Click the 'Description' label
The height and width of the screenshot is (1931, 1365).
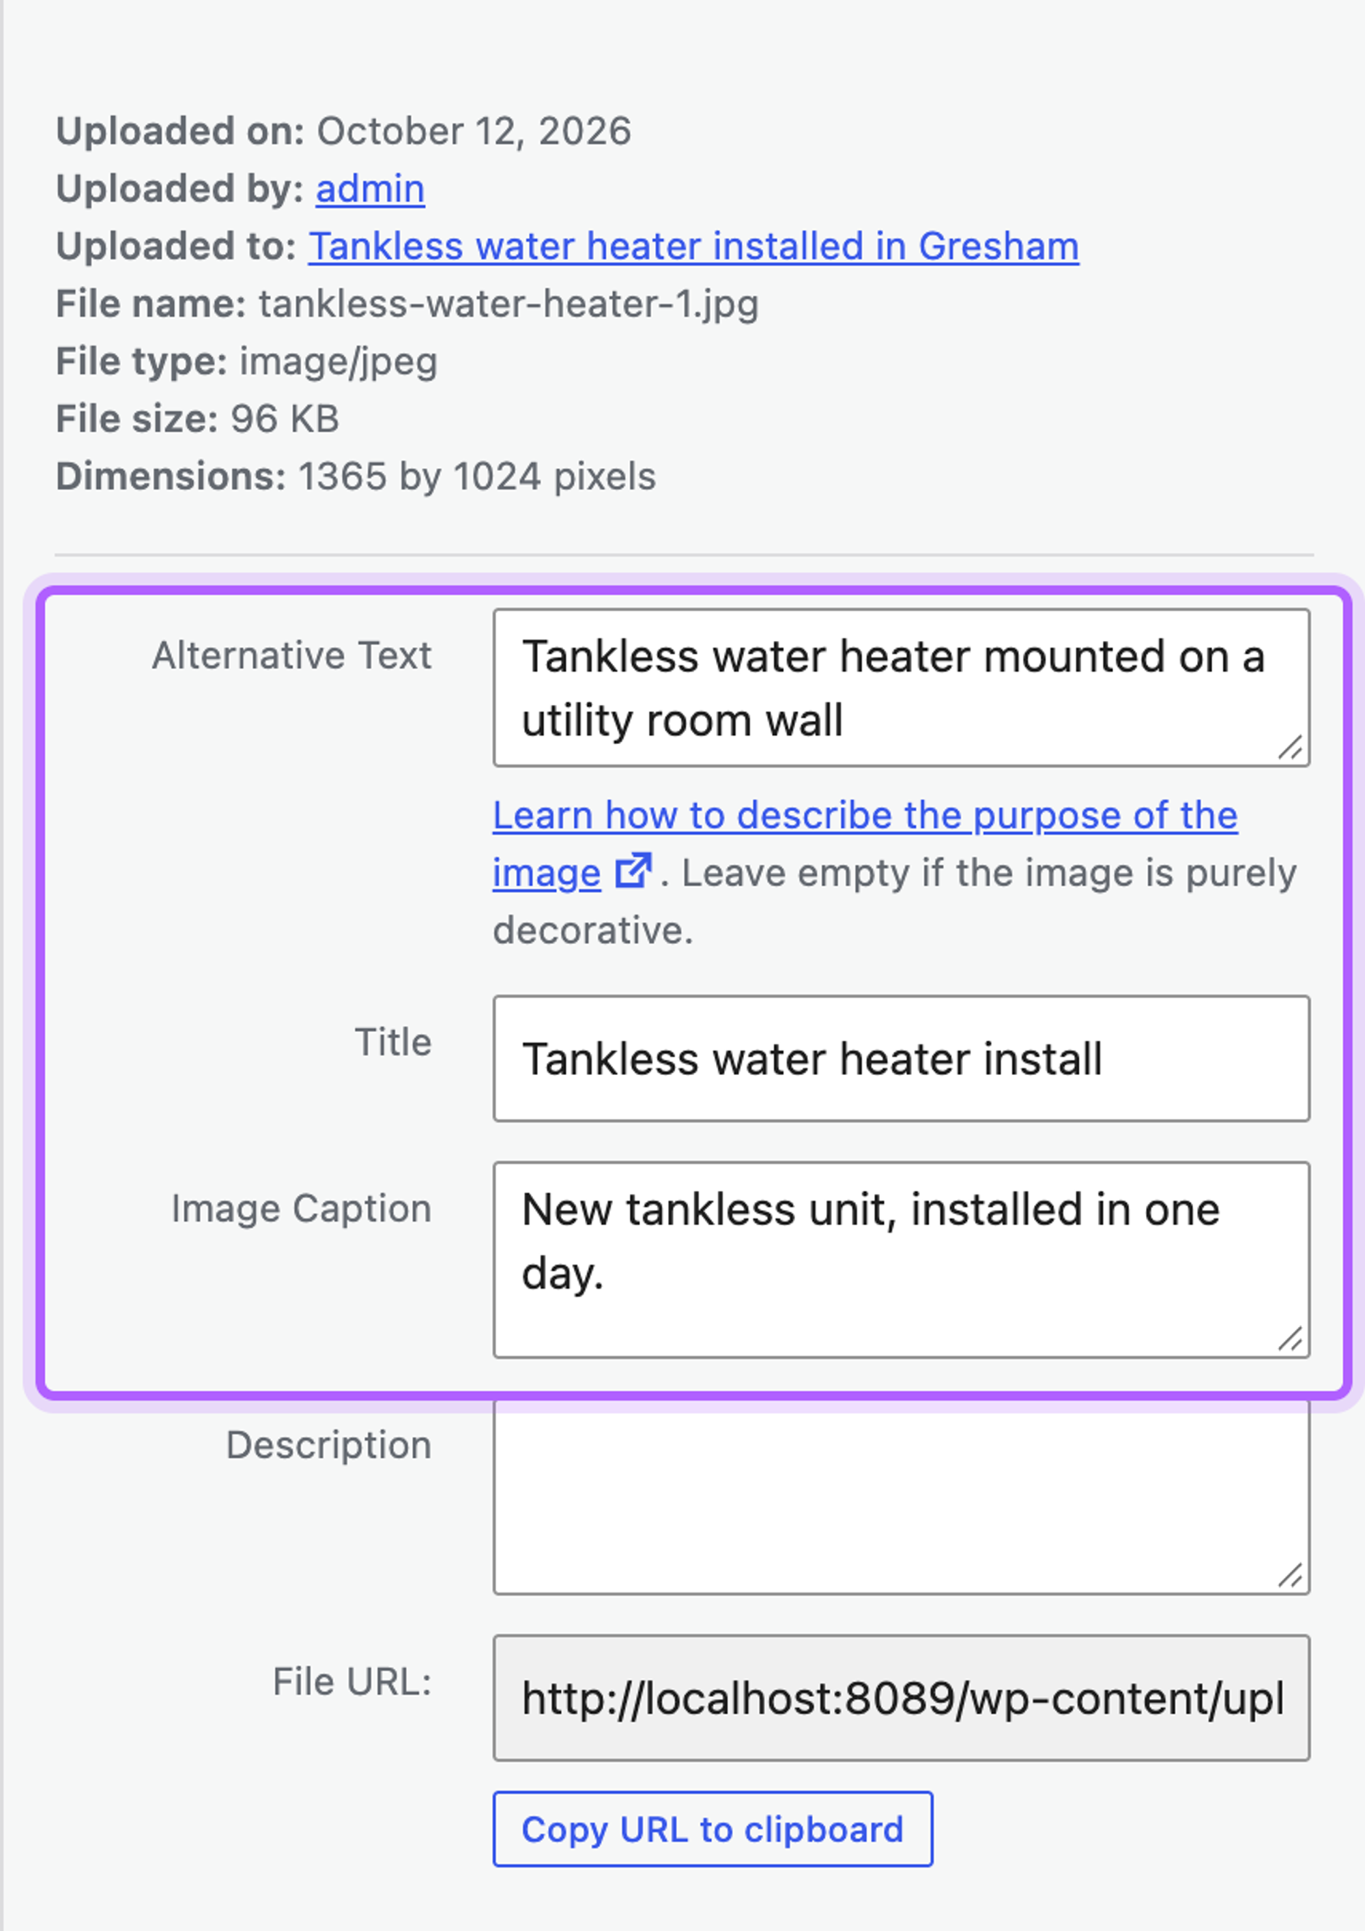pos(329,1446)
